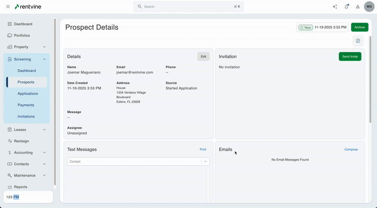This screenshot has width=377, height=208.
Task: Open the Rentsign sidebar item
Action: [x=20, y=141]
